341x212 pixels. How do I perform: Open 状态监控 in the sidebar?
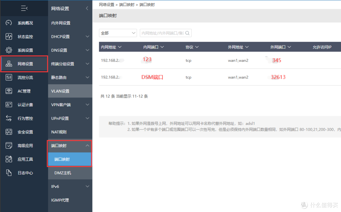point(25,37)
